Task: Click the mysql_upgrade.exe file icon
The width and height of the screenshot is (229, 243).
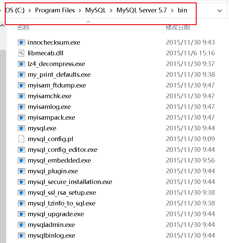Action: (x=22, y=214)
